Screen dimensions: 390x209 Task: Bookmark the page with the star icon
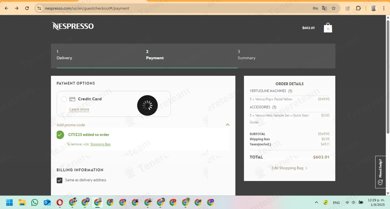tap(334, 8)
